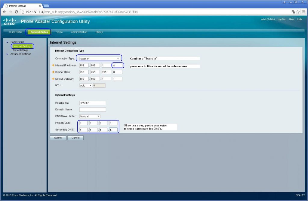This screenshot has width=308, height=201.
Task: Click the Cisco logo in the header
Action: pyautogui.click(x=9, y=21)
